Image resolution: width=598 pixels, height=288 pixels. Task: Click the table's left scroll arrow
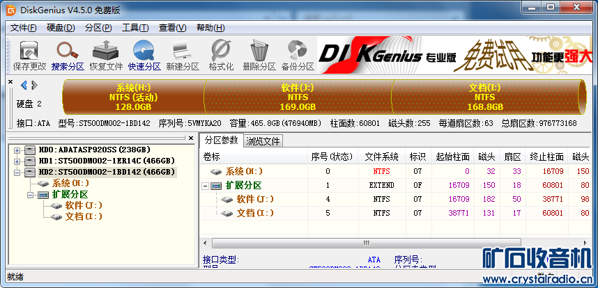coord(205,243)
